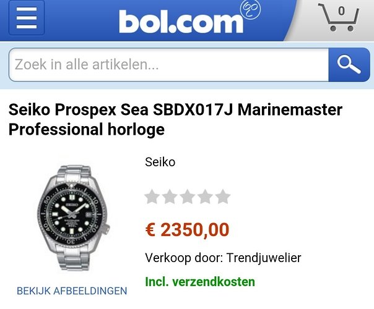Image resolution: width=374 pixels, height=309 pixels.
Task: Click the fourth rating star
Action: (205, 197)
